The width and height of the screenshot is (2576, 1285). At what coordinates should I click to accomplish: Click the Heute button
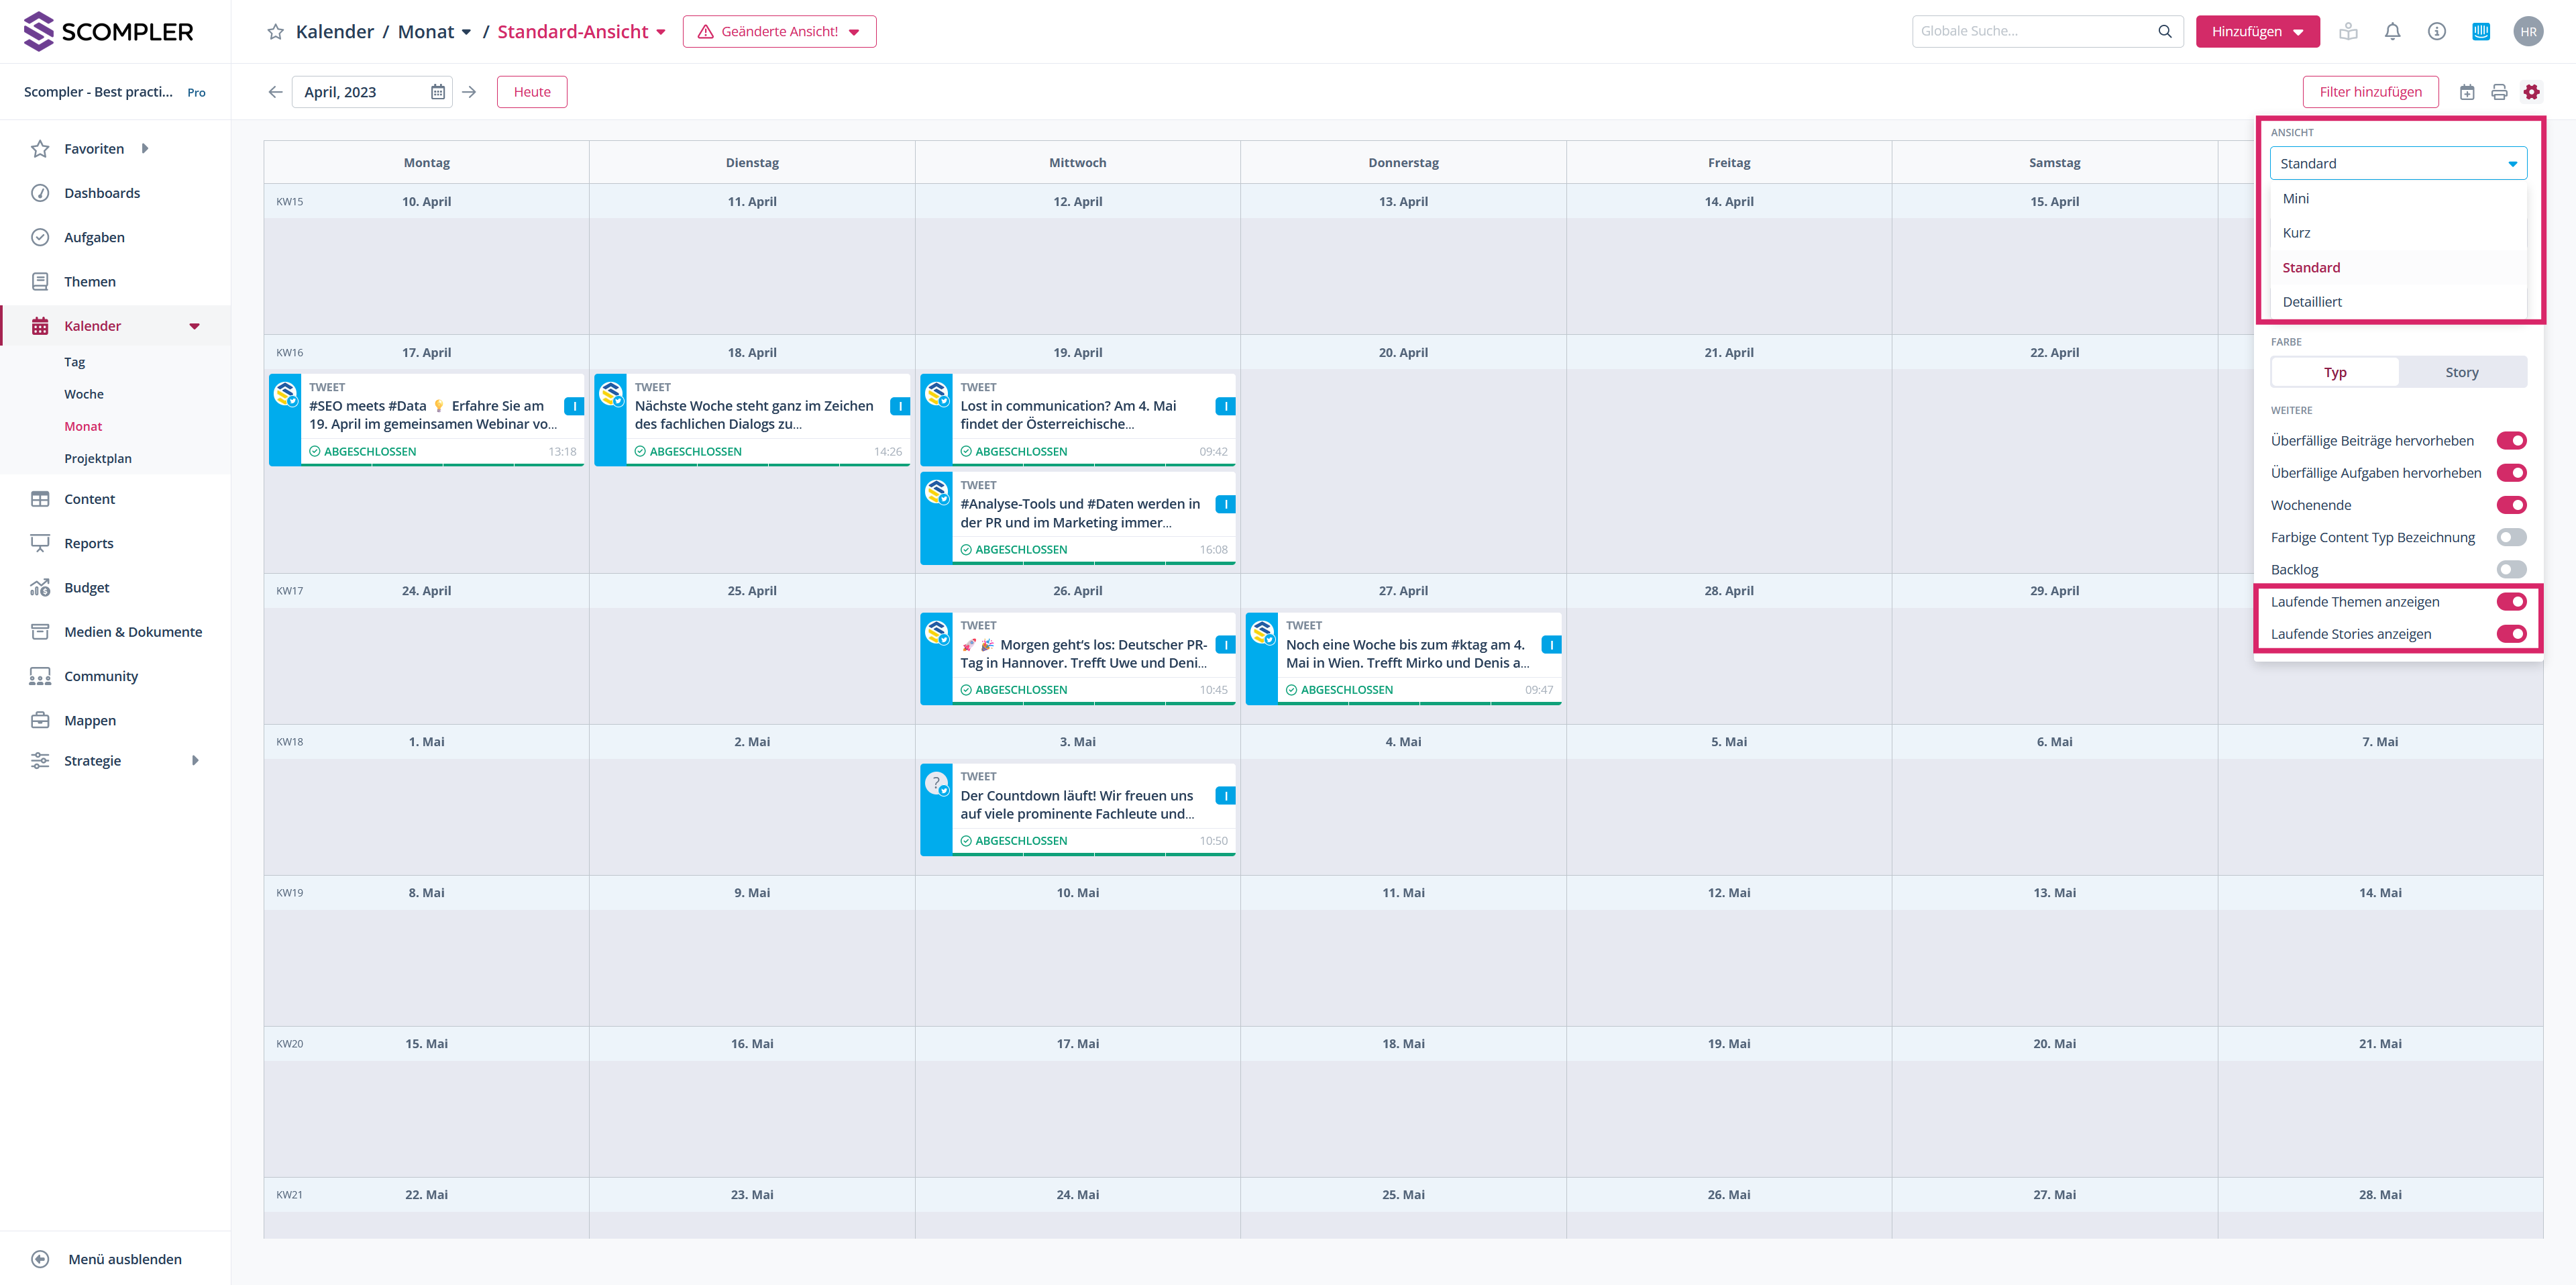(x=531, y=92)
